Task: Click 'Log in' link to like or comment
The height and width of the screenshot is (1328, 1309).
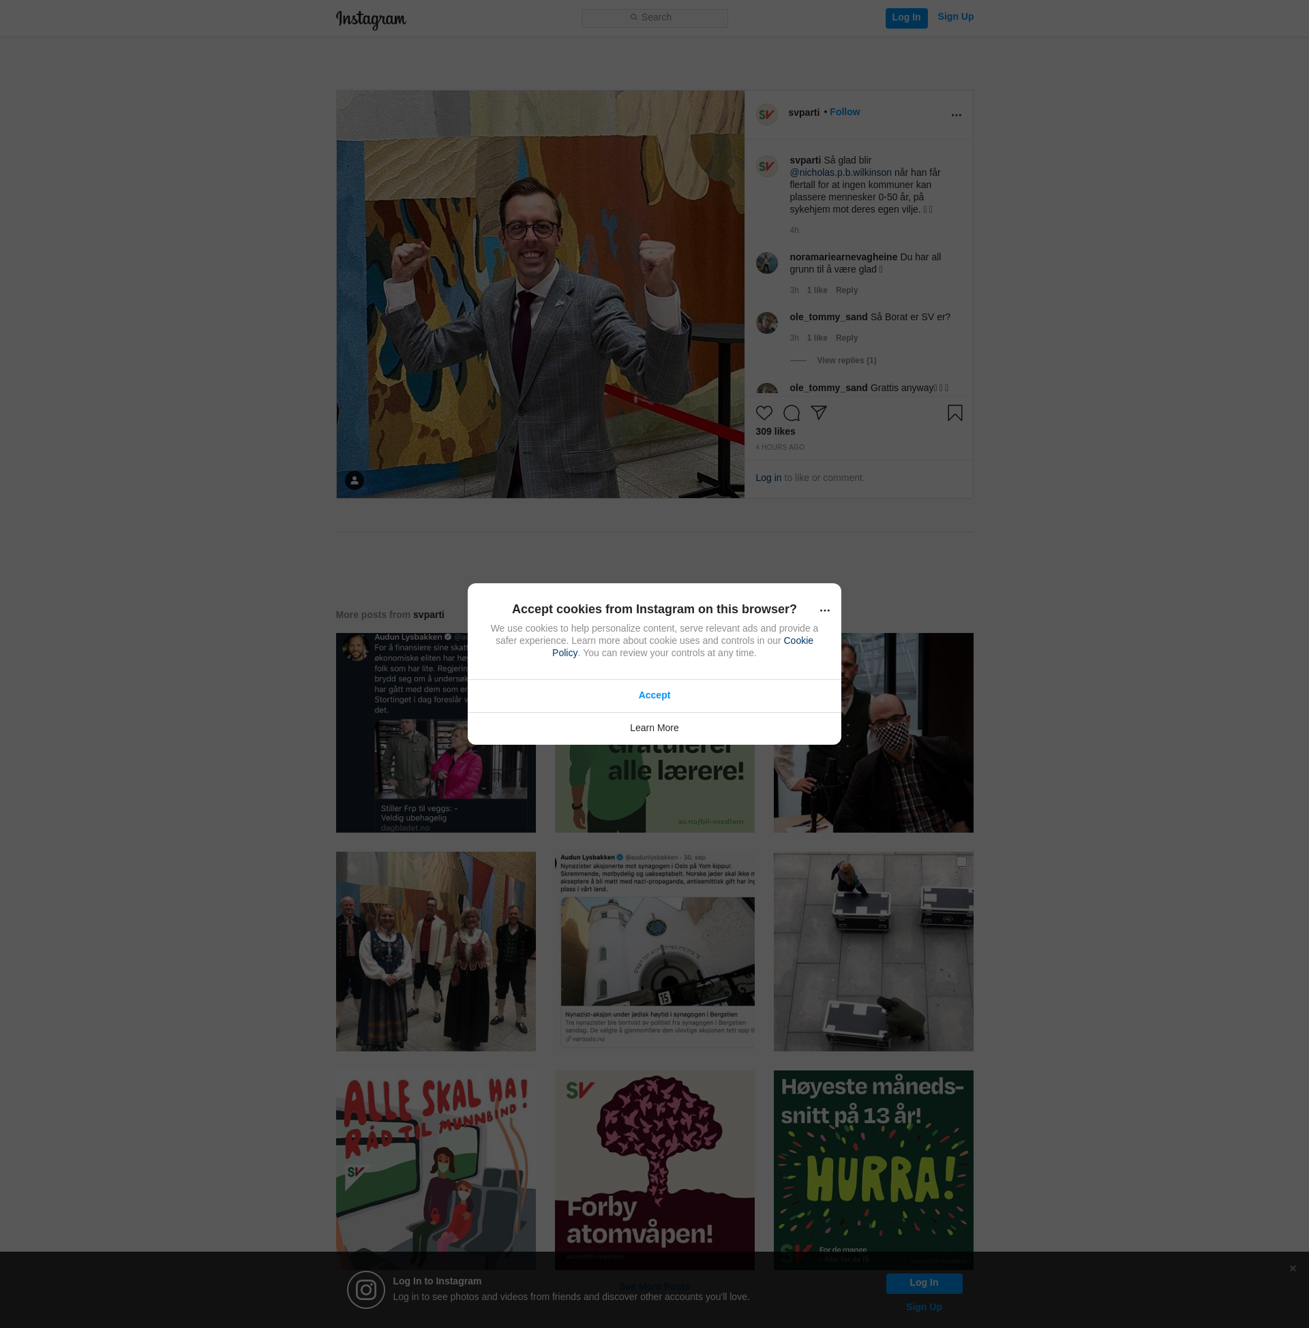Action: 768,478
